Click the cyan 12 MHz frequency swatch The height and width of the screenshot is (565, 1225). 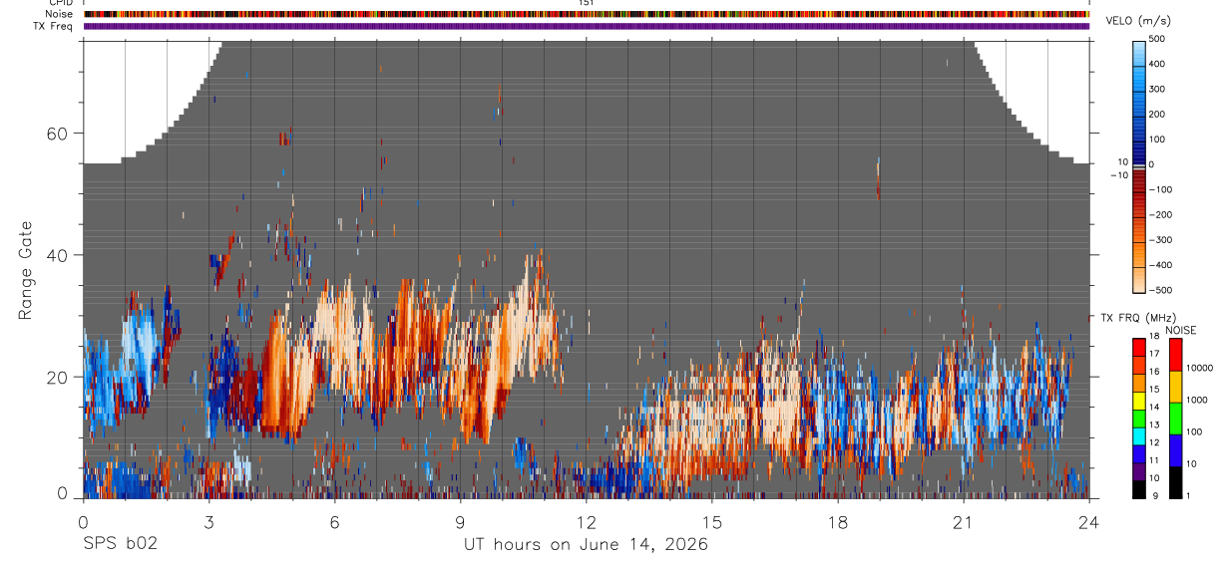[x=1138, y=438]
